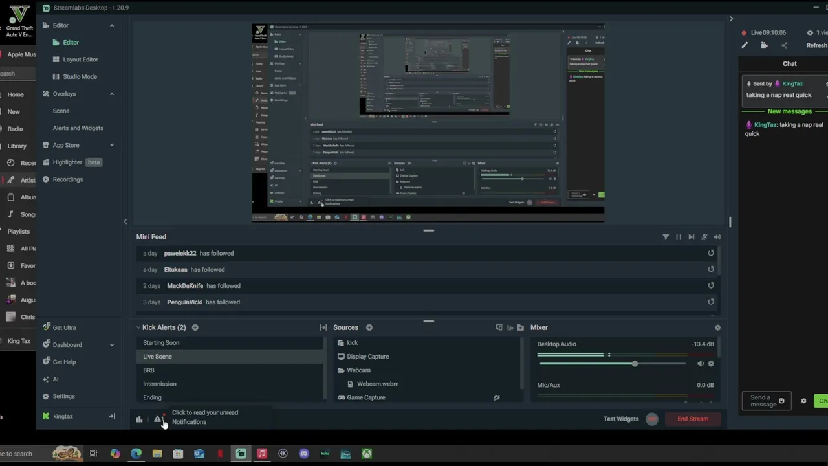Click the Send a message chat field
This screenshot has width=828, height=466.
pos(766,401)
